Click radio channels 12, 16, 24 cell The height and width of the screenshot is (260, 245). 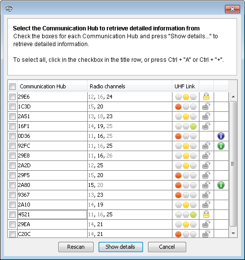tap(130, 97)
